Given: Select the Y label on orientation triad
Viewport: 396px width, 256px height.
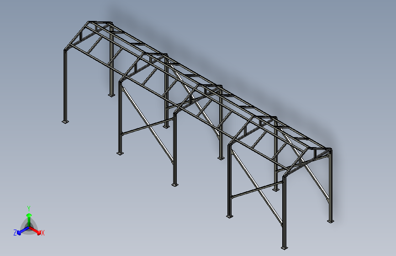Looking at the screenshot, I should click(x=29, y=209).
